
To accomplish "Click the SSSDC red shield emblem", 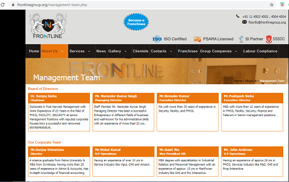I will 269,39.
